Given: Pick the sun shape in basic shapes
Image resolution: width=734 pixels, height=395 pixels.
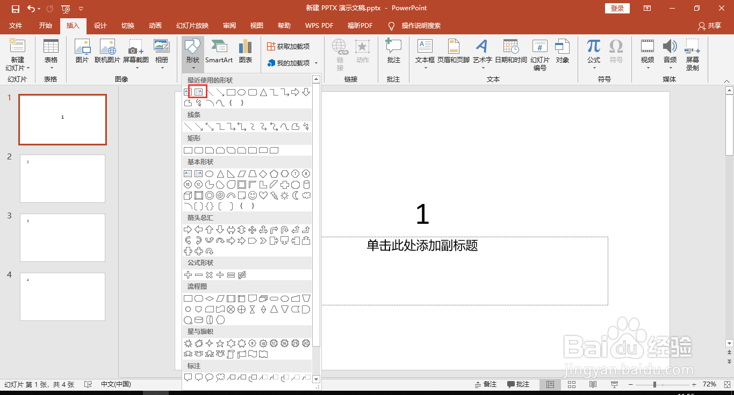Looking at the screenshot, I should pos(285,195).
